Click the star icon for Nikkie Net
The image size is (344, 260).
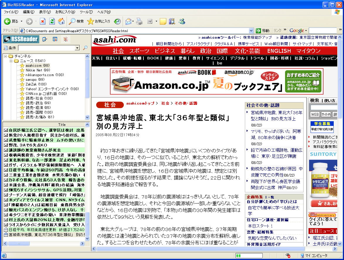pos(22,70)
